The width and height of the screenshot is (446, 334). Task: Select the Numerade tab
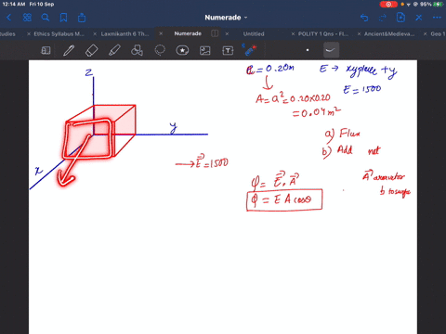point(188,33)
